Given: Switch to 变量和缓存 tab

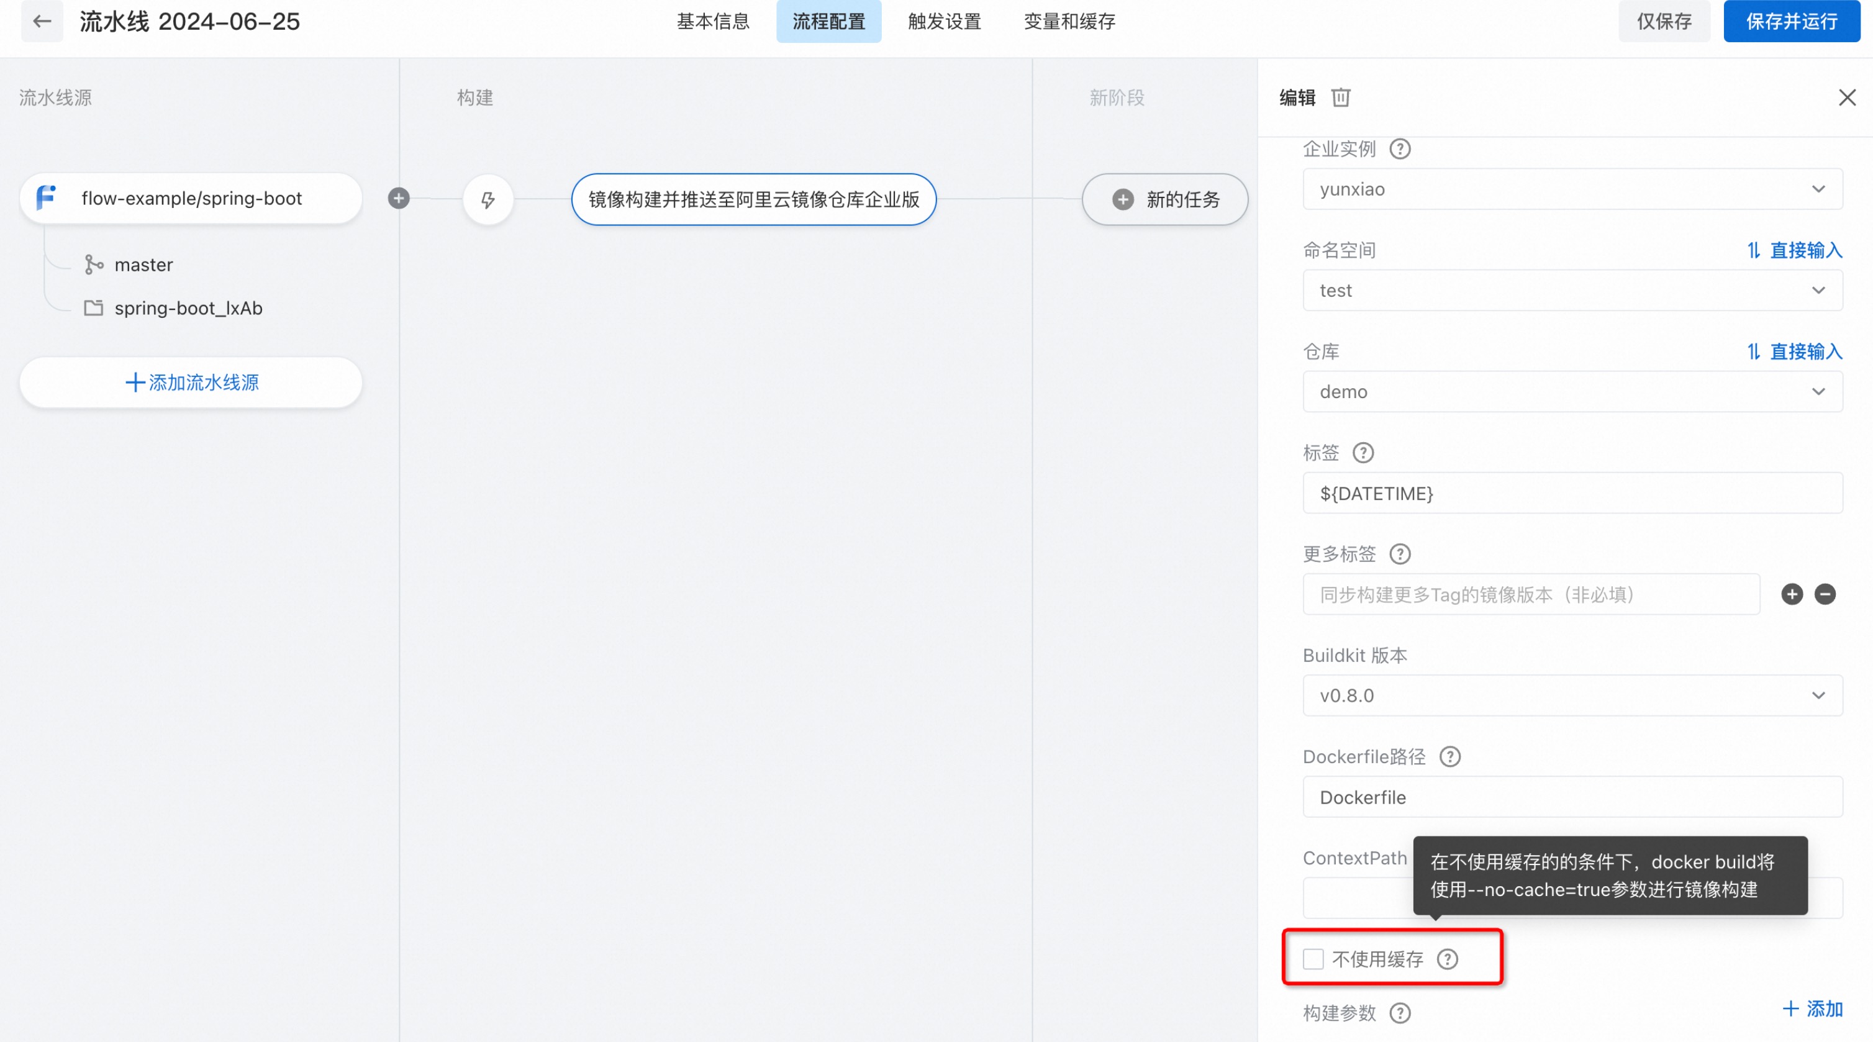Looking at the screenshot, I should tap(1069, 22).
